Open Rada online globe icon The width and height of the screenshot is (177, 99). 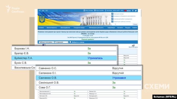click(x=95, y=11)
